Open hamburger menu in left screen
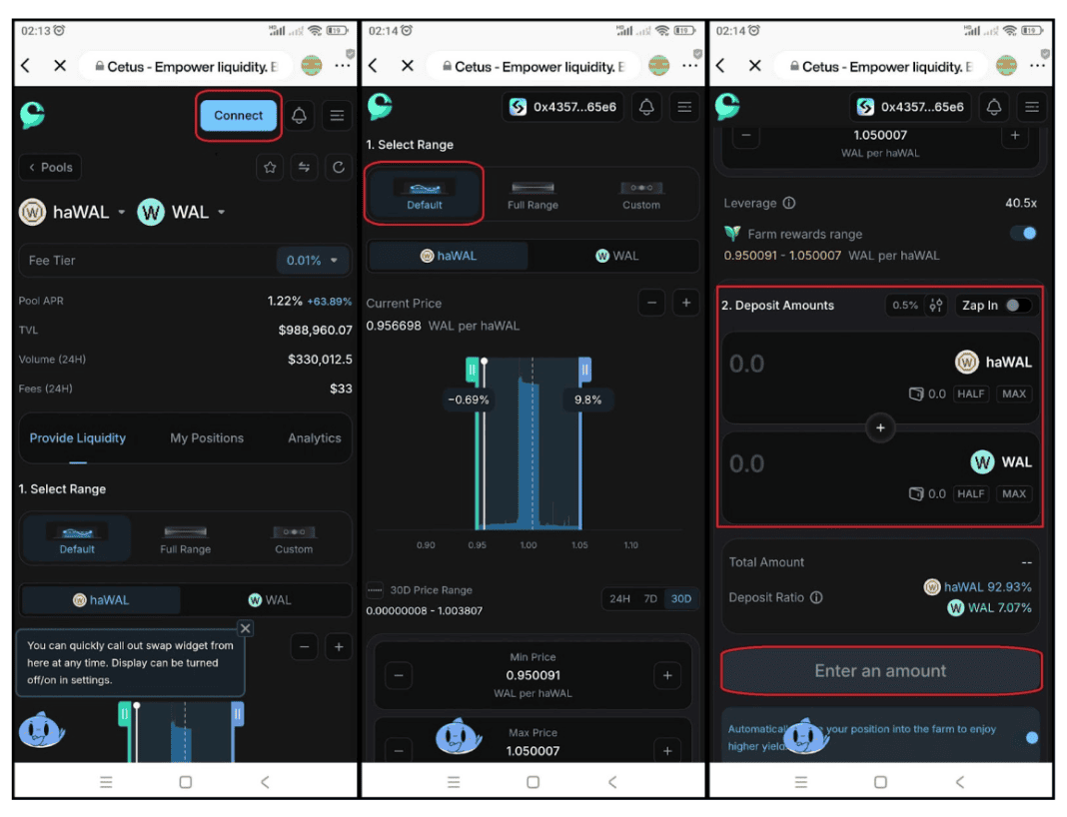Screen dimensions: 1067x817 pyautogui.click(x=337, y=116)
